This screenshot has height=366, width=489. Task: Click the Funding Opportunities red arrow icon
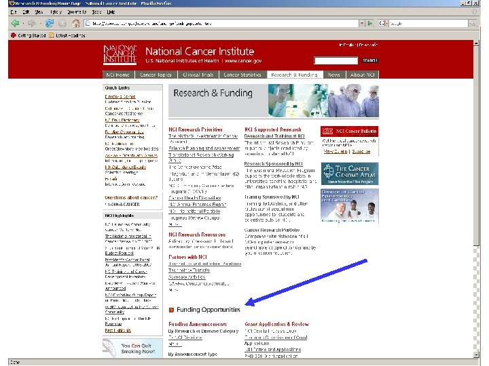171,310
